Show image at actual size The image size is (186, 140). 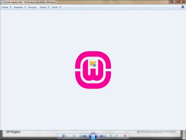point(74,136)
